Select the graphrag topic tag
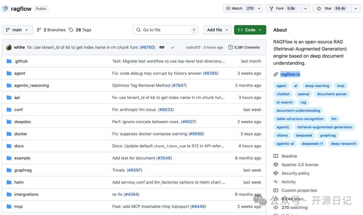Image resolution: width=363 pixels, height=215 pixels. pos(328,135)
